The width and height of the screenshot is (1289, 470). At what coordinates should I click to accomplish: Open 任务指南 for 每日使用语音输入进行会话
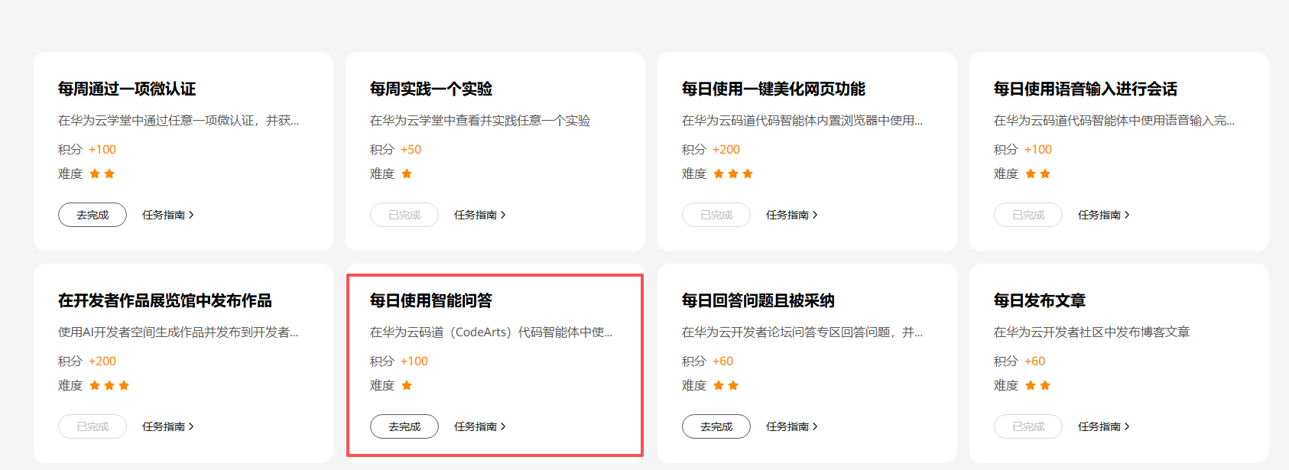(1104, 215)
